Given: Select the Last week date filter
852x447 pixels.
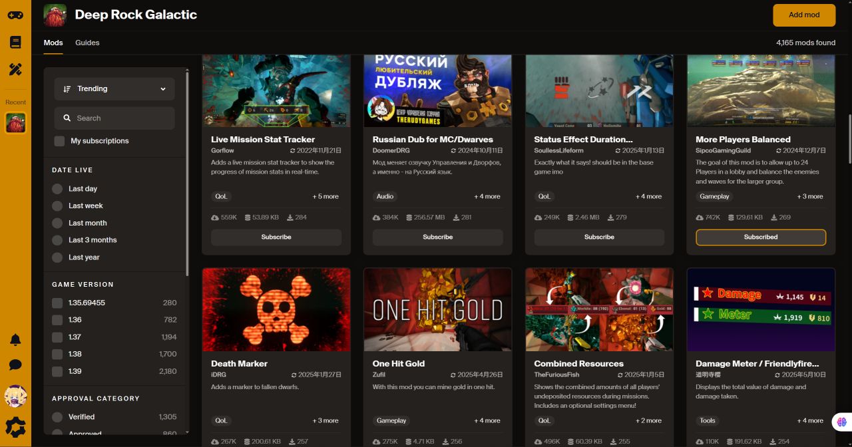Looking at the screenshot, I should point(57,206).
